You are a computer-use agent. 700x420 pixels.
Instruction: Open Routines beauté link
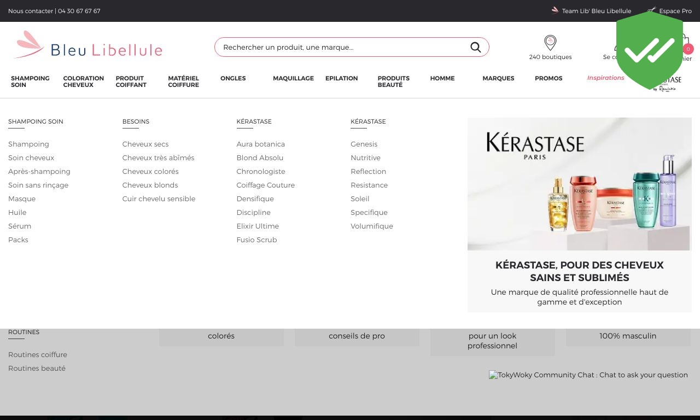click(37, 368)
